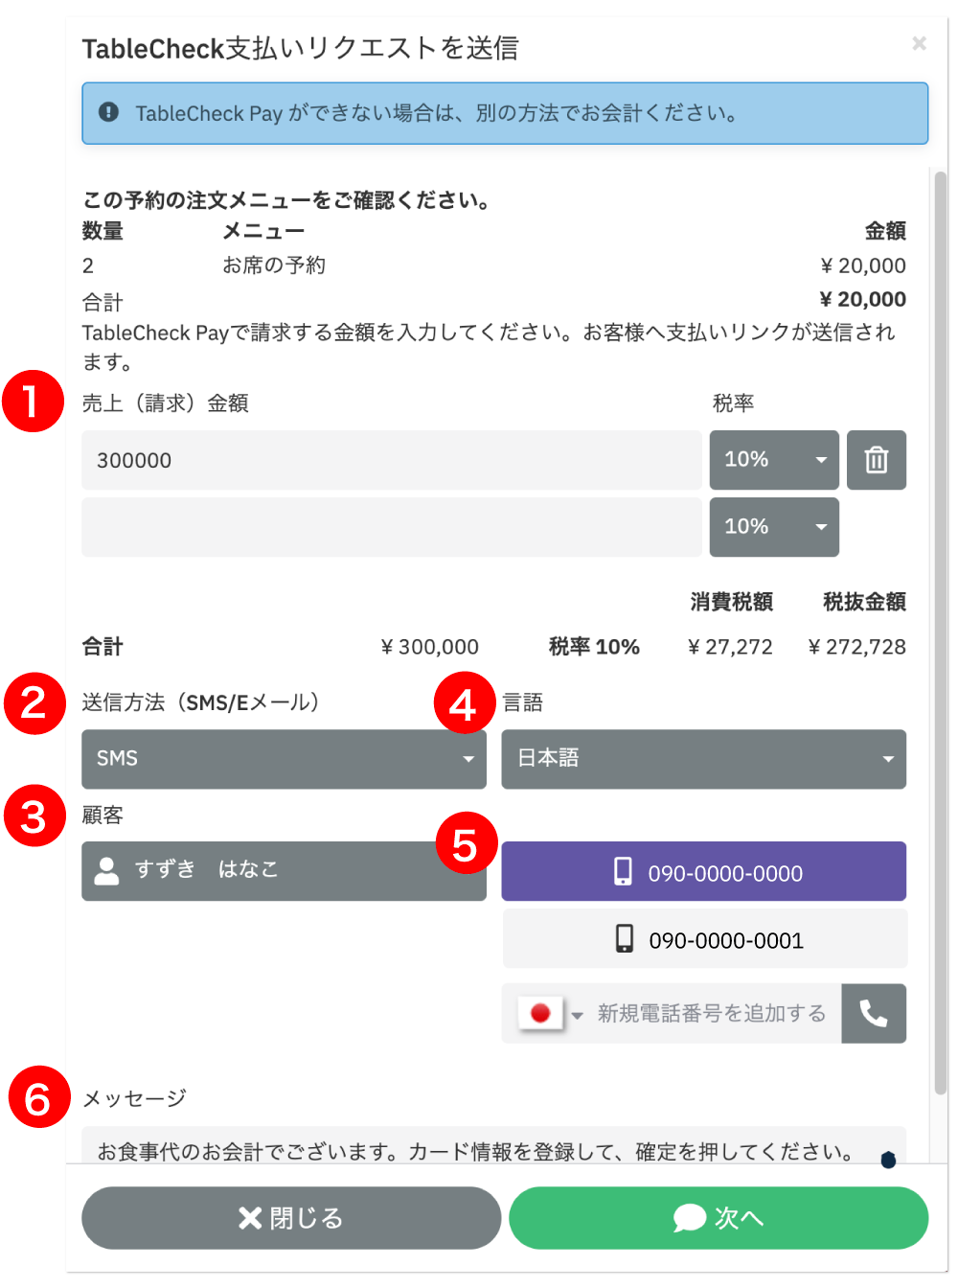Viewport: 958px width, 1288px height.
Task: Open the first 10% tax rate dropdown
Action: pos(773,460)
